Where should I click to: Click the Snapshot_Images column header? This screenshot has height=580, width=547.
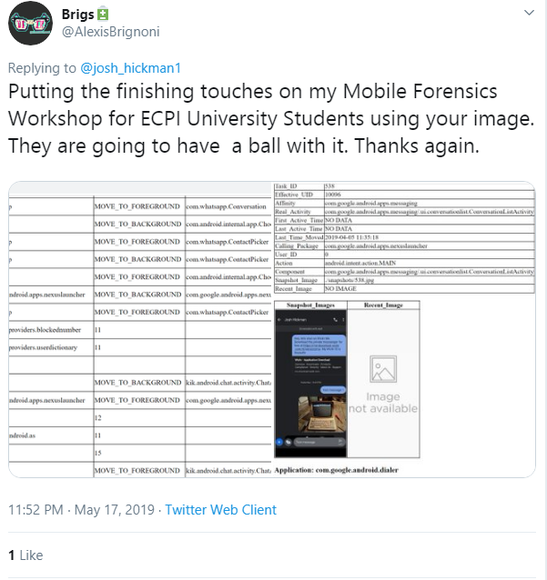click(310, 305)
